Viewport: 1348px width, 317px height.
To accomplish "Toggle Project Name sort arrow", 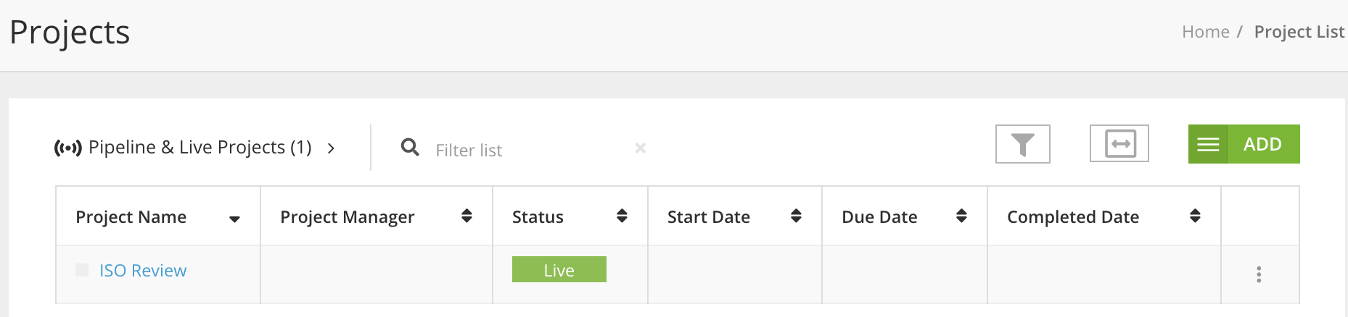I will 234,219.
